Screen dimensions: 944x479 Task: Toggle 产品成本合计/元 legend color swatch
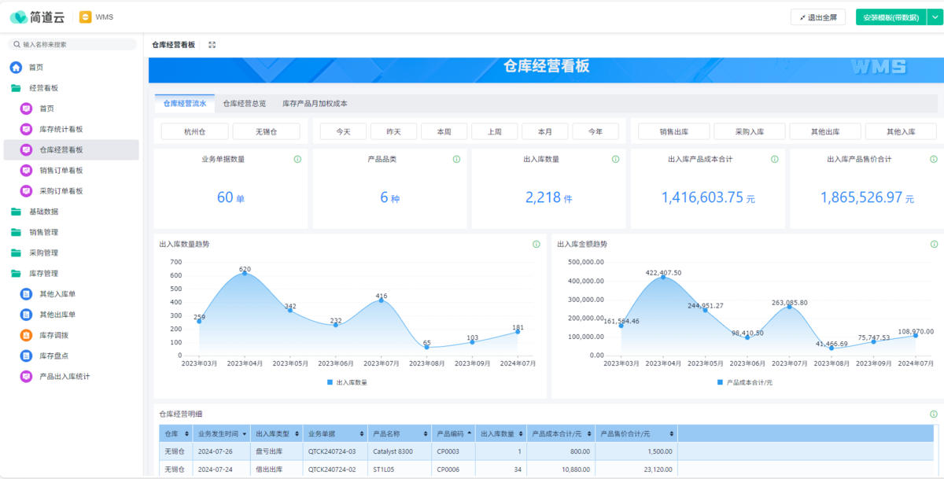720,382
